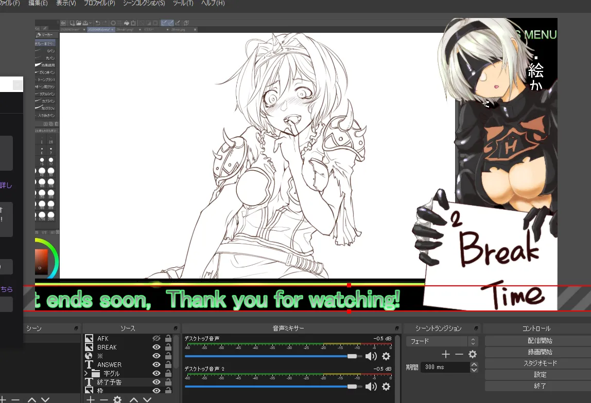Image resolution: width=591 pixels, height=403 pixels.
Task: Show the hidden AFK source
Action: [x=157, y=338]
